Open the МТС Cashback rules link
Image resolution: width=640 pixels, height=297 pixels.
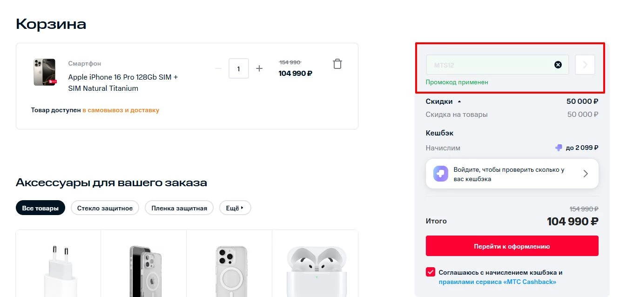[497, 282]
